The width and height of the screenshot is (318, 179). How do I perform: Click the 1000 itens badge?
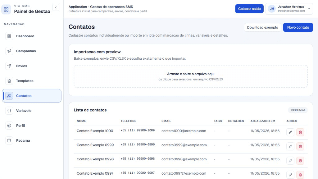click(298, 110)
